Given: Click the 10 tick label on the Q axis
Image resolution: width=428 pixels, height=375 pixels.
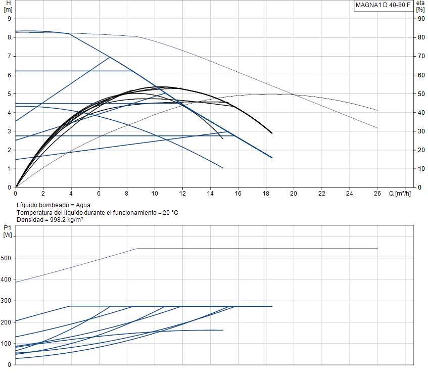Looking at the screenshot, I should click(155, 194).
